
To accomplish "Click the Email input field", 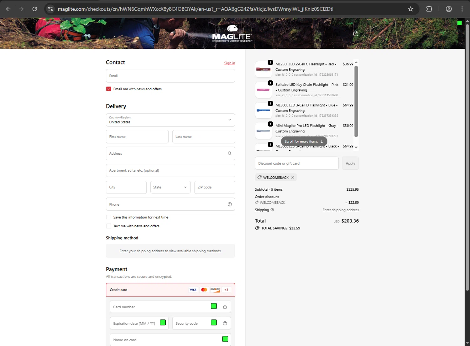I will [170, 76].
